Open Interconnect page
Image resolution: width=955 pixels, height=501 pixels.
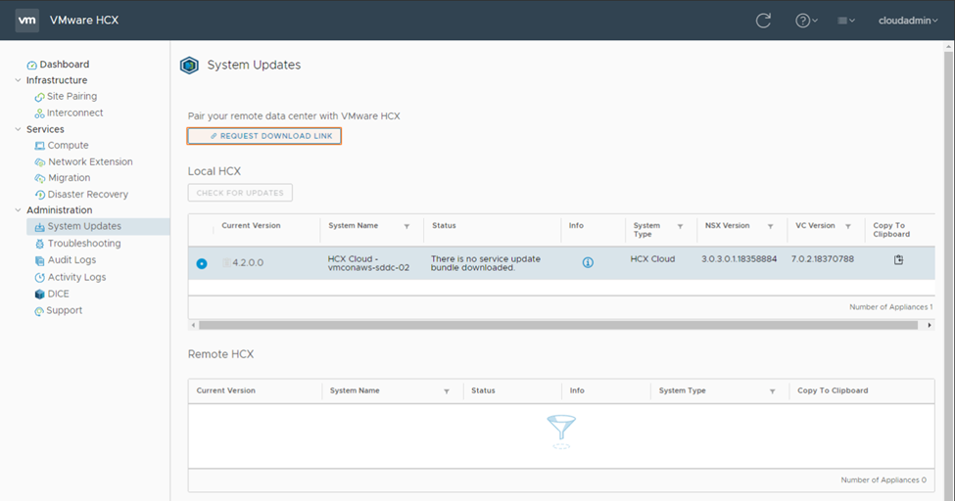74,113
